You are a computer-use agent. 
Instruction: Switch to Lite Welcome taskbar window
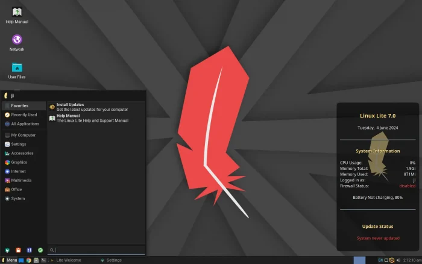(68, 260)
